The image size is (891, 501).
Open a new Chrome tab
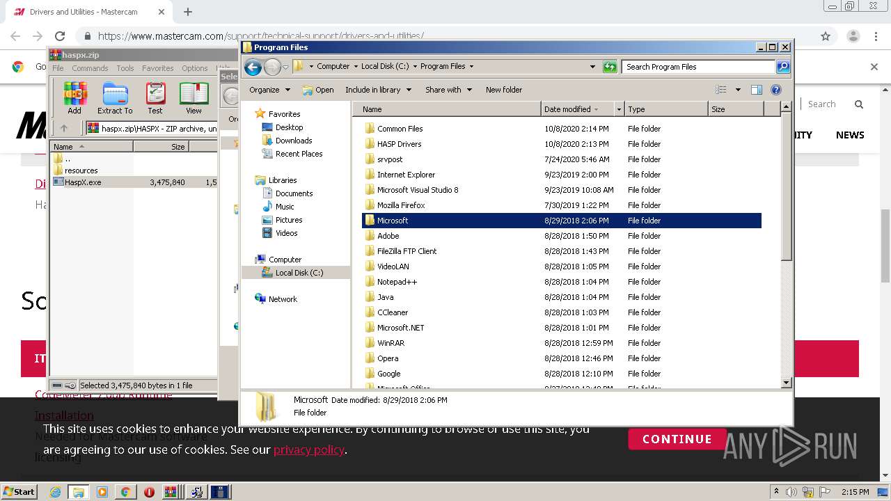tap(188, 12)
